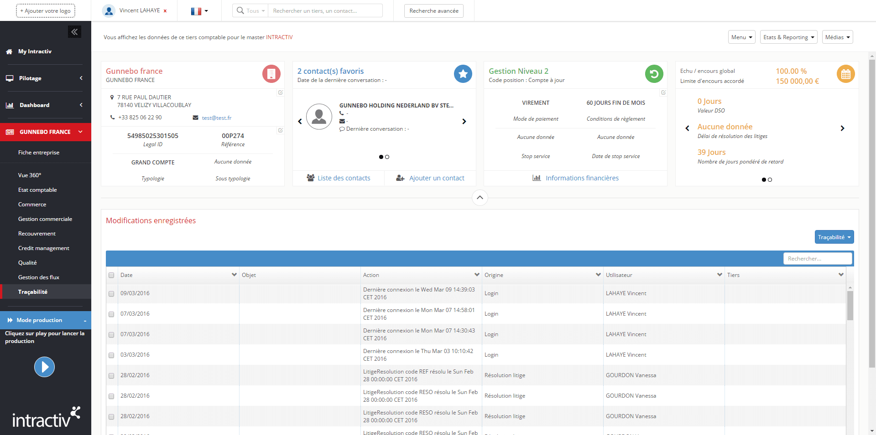Click the orange calendar icon
The height and width of the screenshot is (435, 876).
click(845, 74)
